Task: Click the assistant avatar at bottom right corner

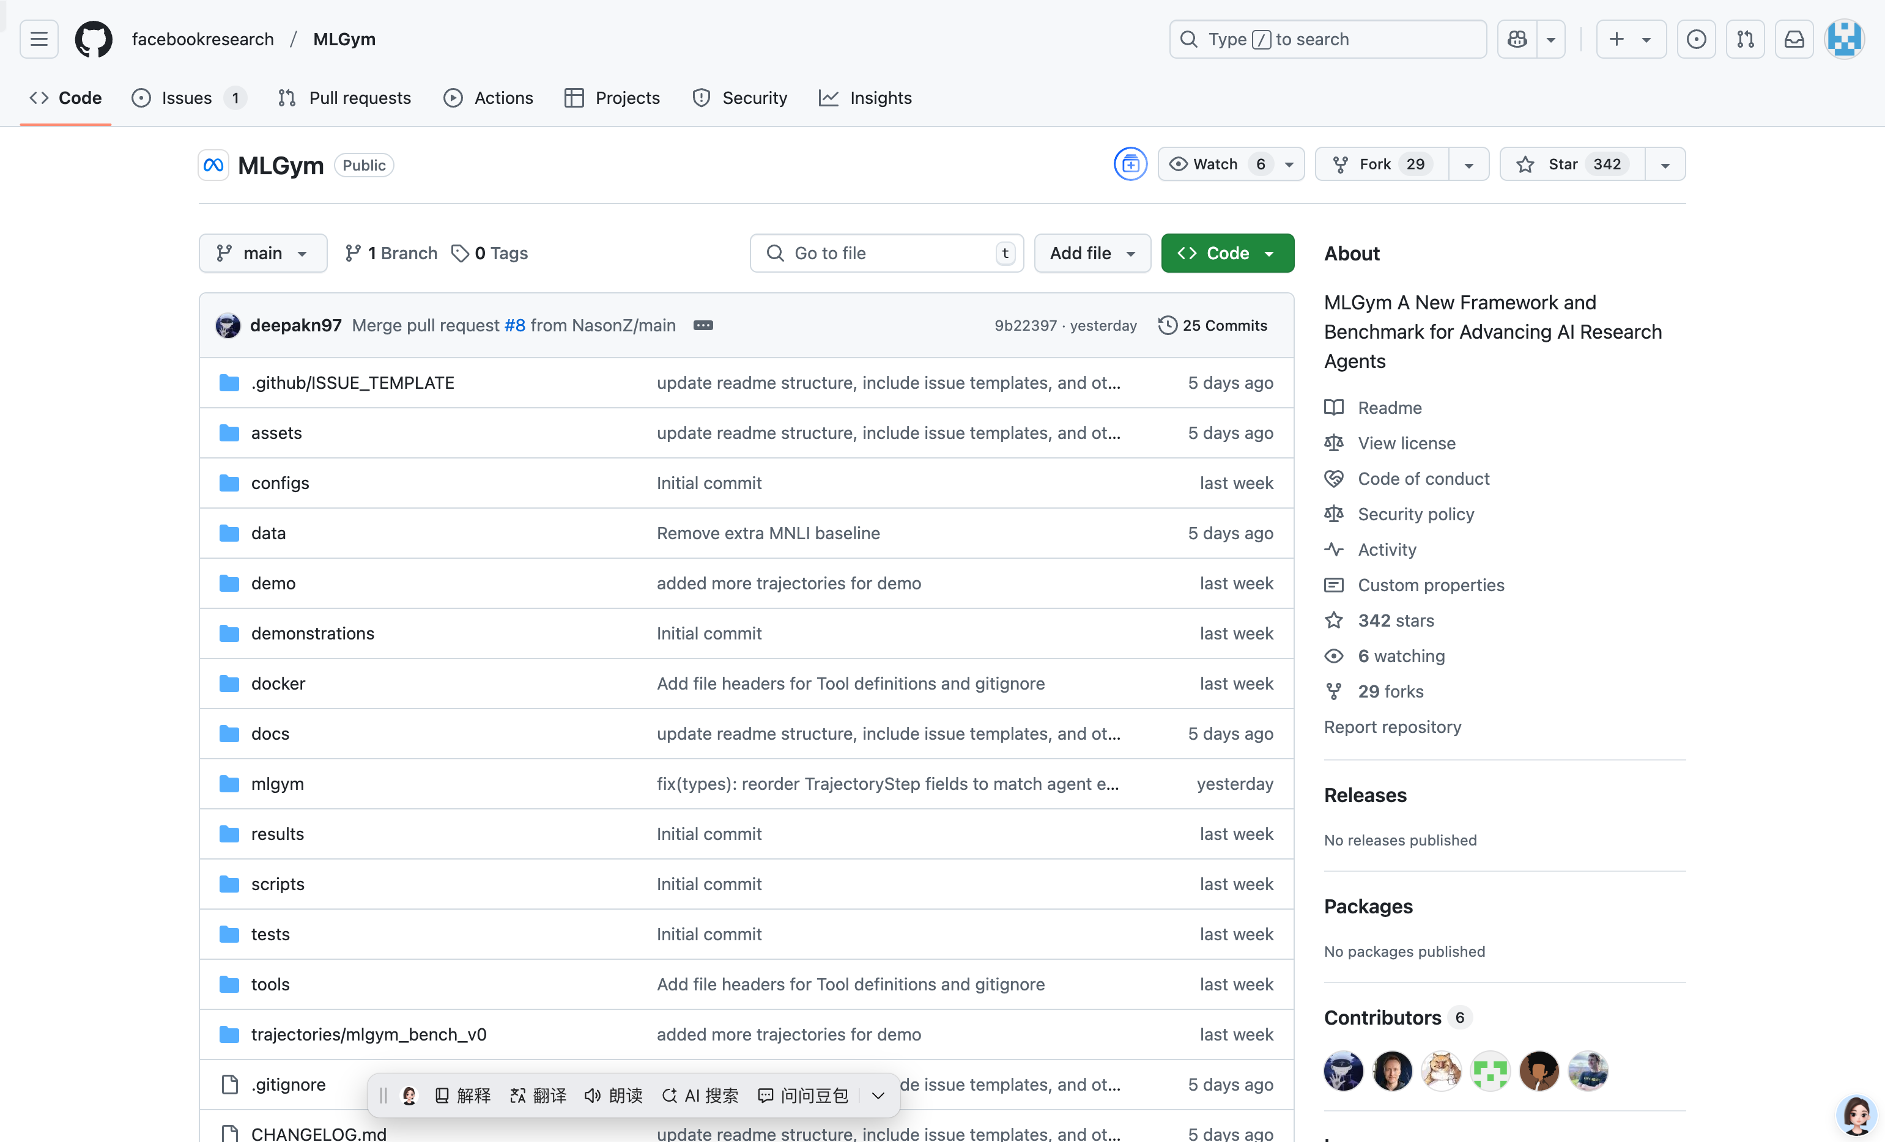Action: (1857, 1114)
